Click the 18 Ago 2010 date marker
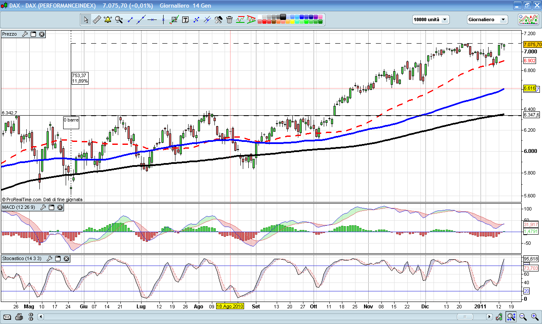The width and height of the screenshot is (542, 324). [x=230, y=306]
